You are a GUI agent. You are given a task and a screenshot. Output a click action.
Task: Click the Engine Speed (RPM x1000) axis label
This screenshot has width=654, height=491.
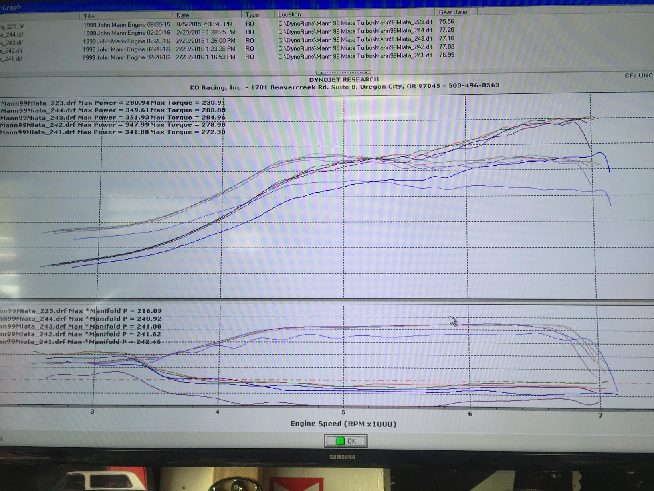pos(343,424)
